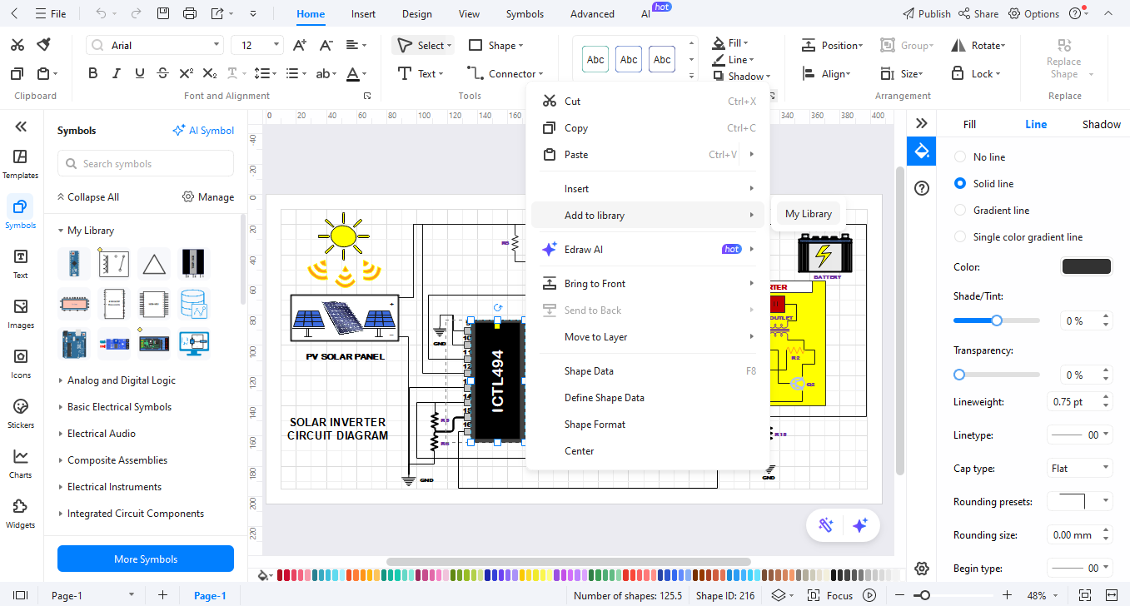Expand Basic Electrical Symbols category
The image size is (1130, 606).
click(x=114, y=407)
